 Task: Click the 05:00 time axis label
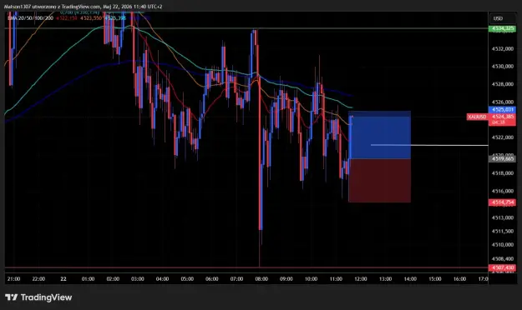187,279
